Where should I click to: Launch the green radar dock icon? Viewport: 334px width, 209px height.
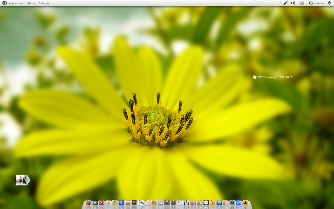coord(232,203)
